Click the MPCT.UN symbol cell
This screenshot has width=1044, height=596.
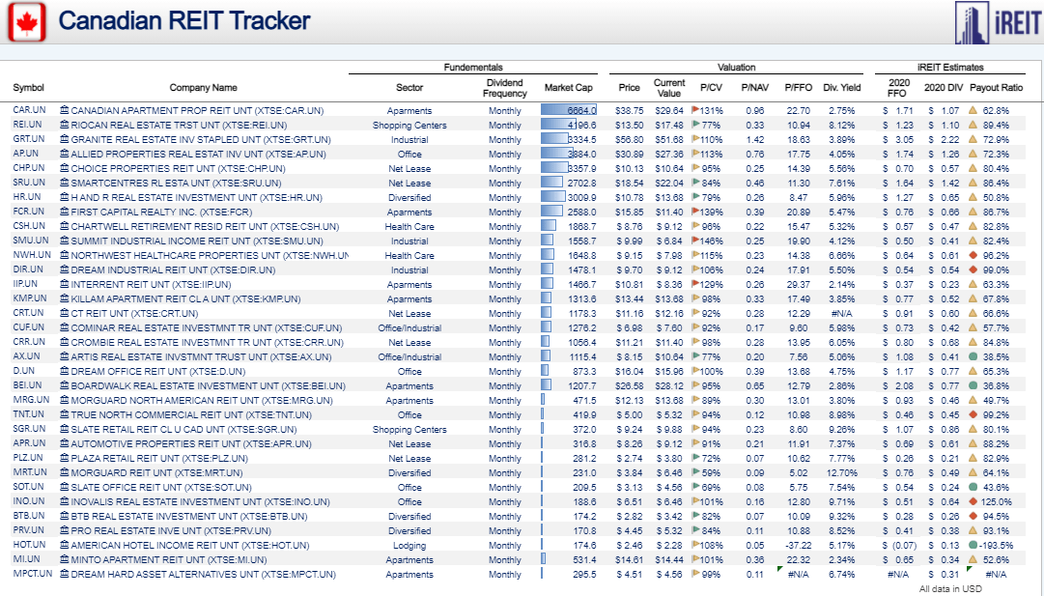(x=33, y=574)
